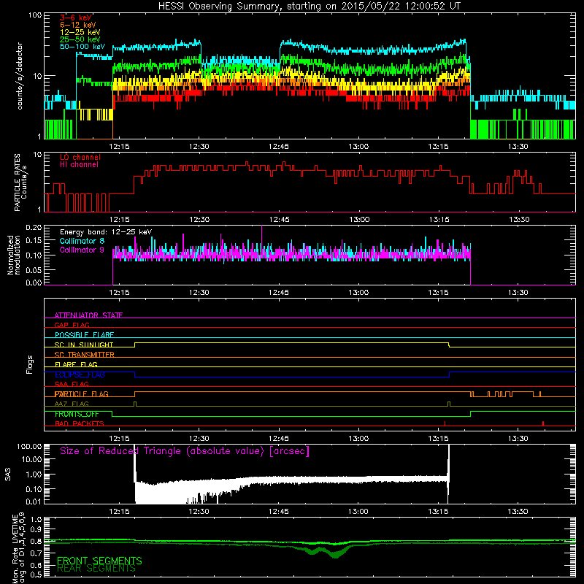Click 12:30 tick under flags panel
584x584 pixels.
(x=199, y=439)
